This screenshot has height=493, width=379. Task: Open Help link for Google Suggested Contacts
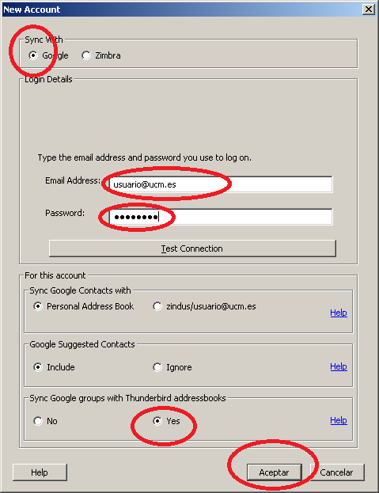coord(339,366)
